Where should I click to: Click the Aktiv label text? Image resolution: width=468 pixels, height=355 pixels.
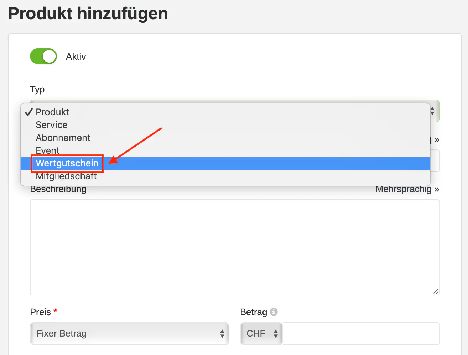(76, 57)
